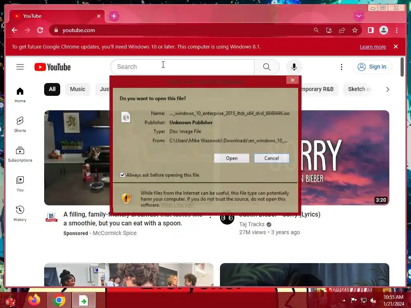
Task: Uncheck Always ask before opening this file
Action: [122, 175]
